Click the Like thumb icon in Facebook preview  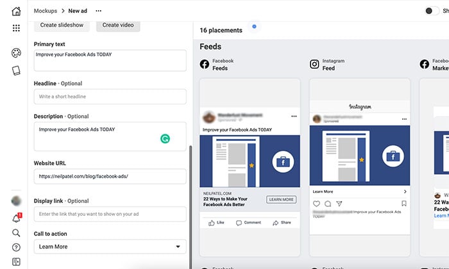coord(212,223)
